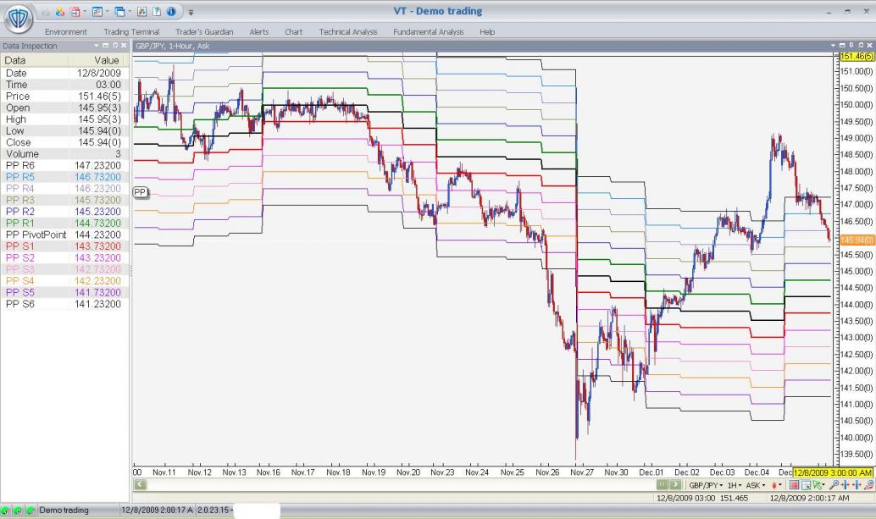This screenshot has width=876, height=519.
Task: Click the Volume row in Data Inspection
Action: click(x=64, y=154)
